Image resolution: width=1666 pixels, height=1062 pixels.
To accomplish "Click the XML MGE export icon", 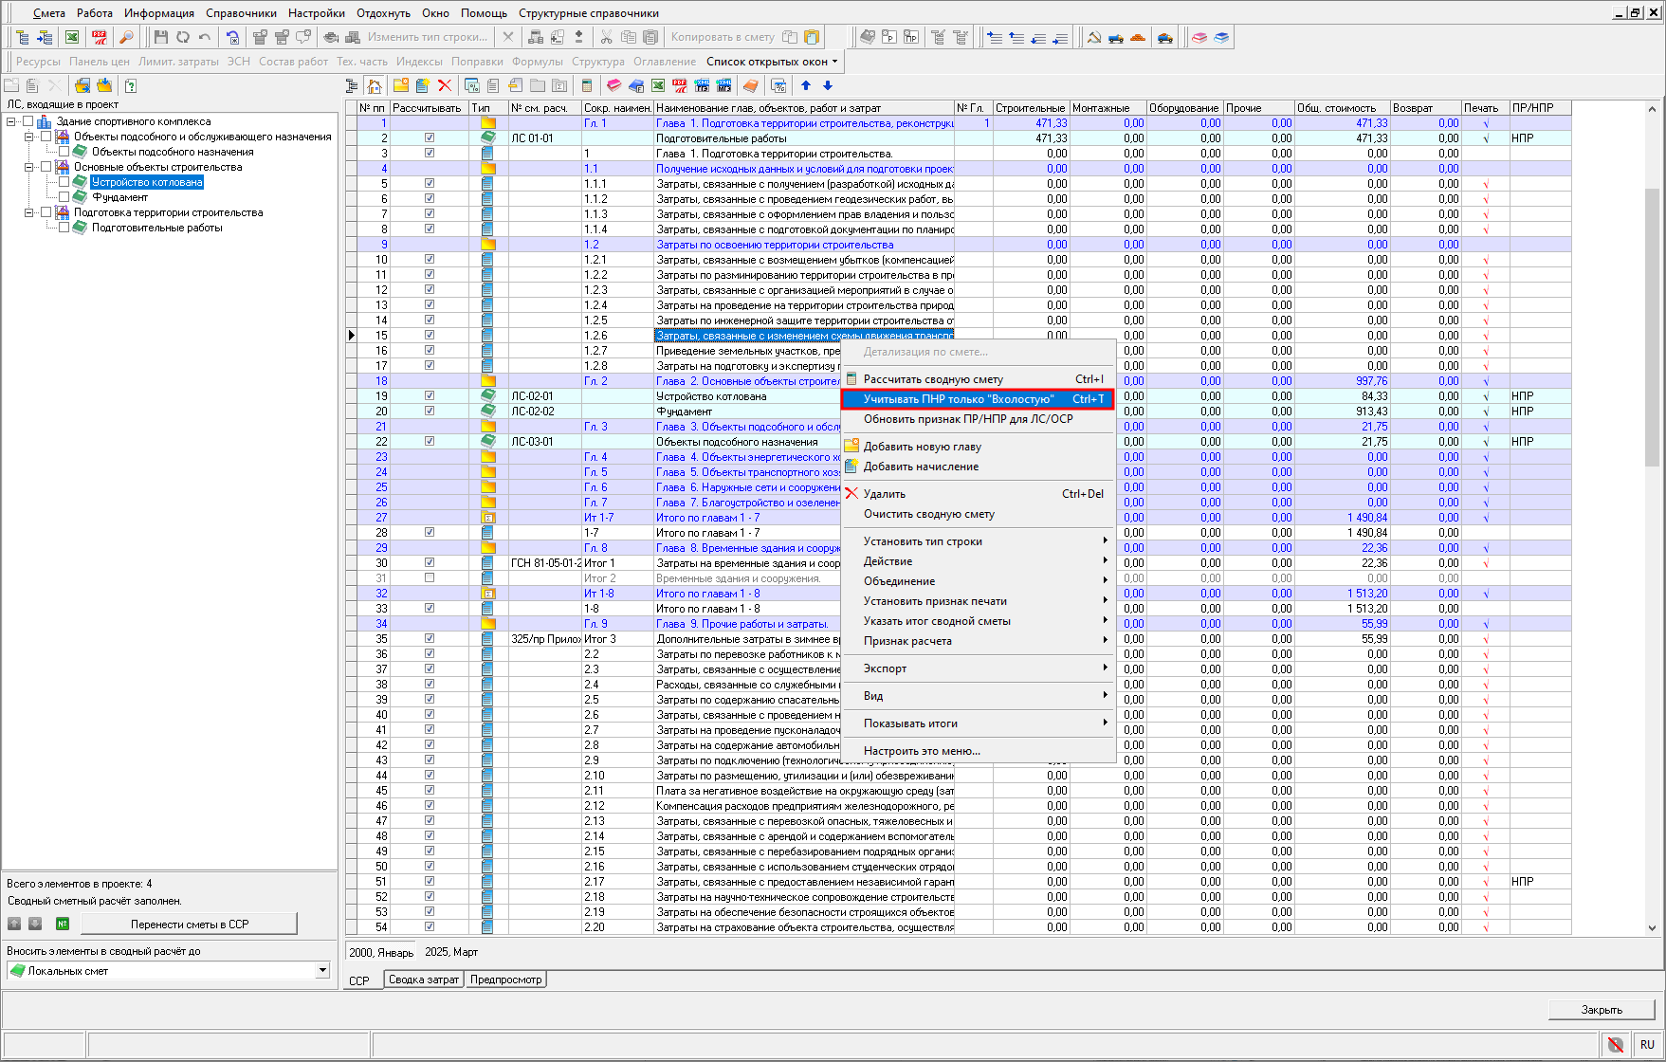I will [723, 85].
